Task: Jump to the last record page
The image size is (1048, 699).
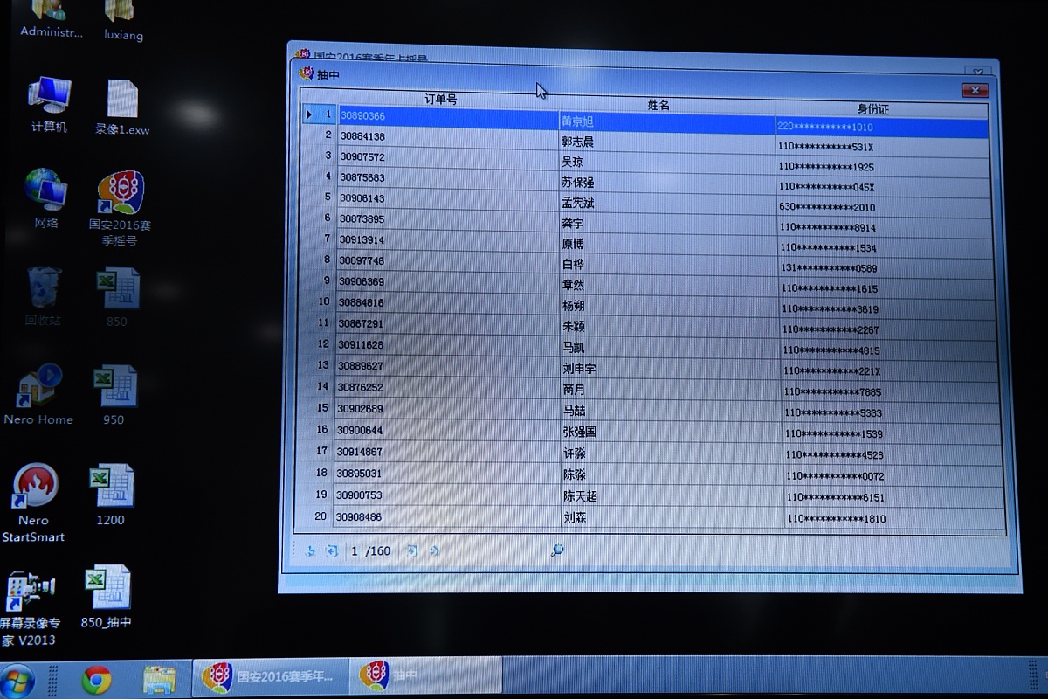Action: tap(434, 550)
